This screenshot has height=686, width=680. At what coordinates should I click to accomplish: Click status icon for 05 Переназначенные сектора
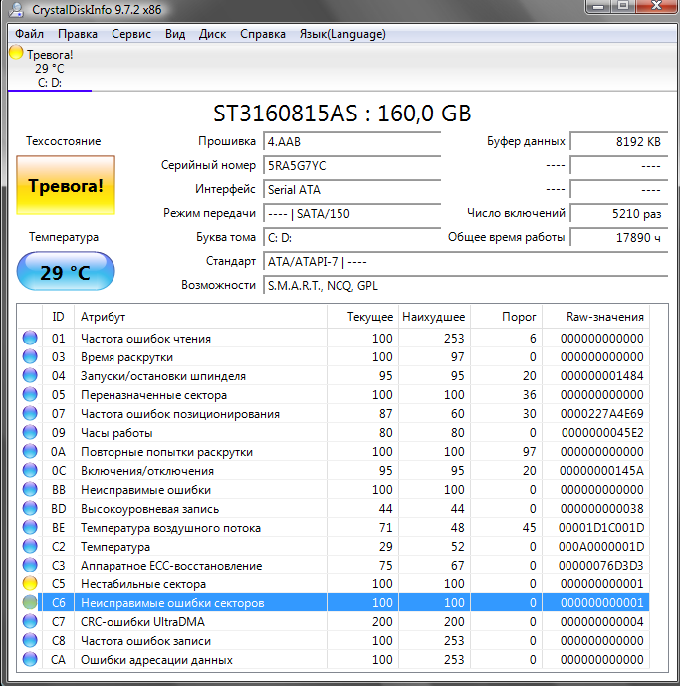tap(30, 394)
